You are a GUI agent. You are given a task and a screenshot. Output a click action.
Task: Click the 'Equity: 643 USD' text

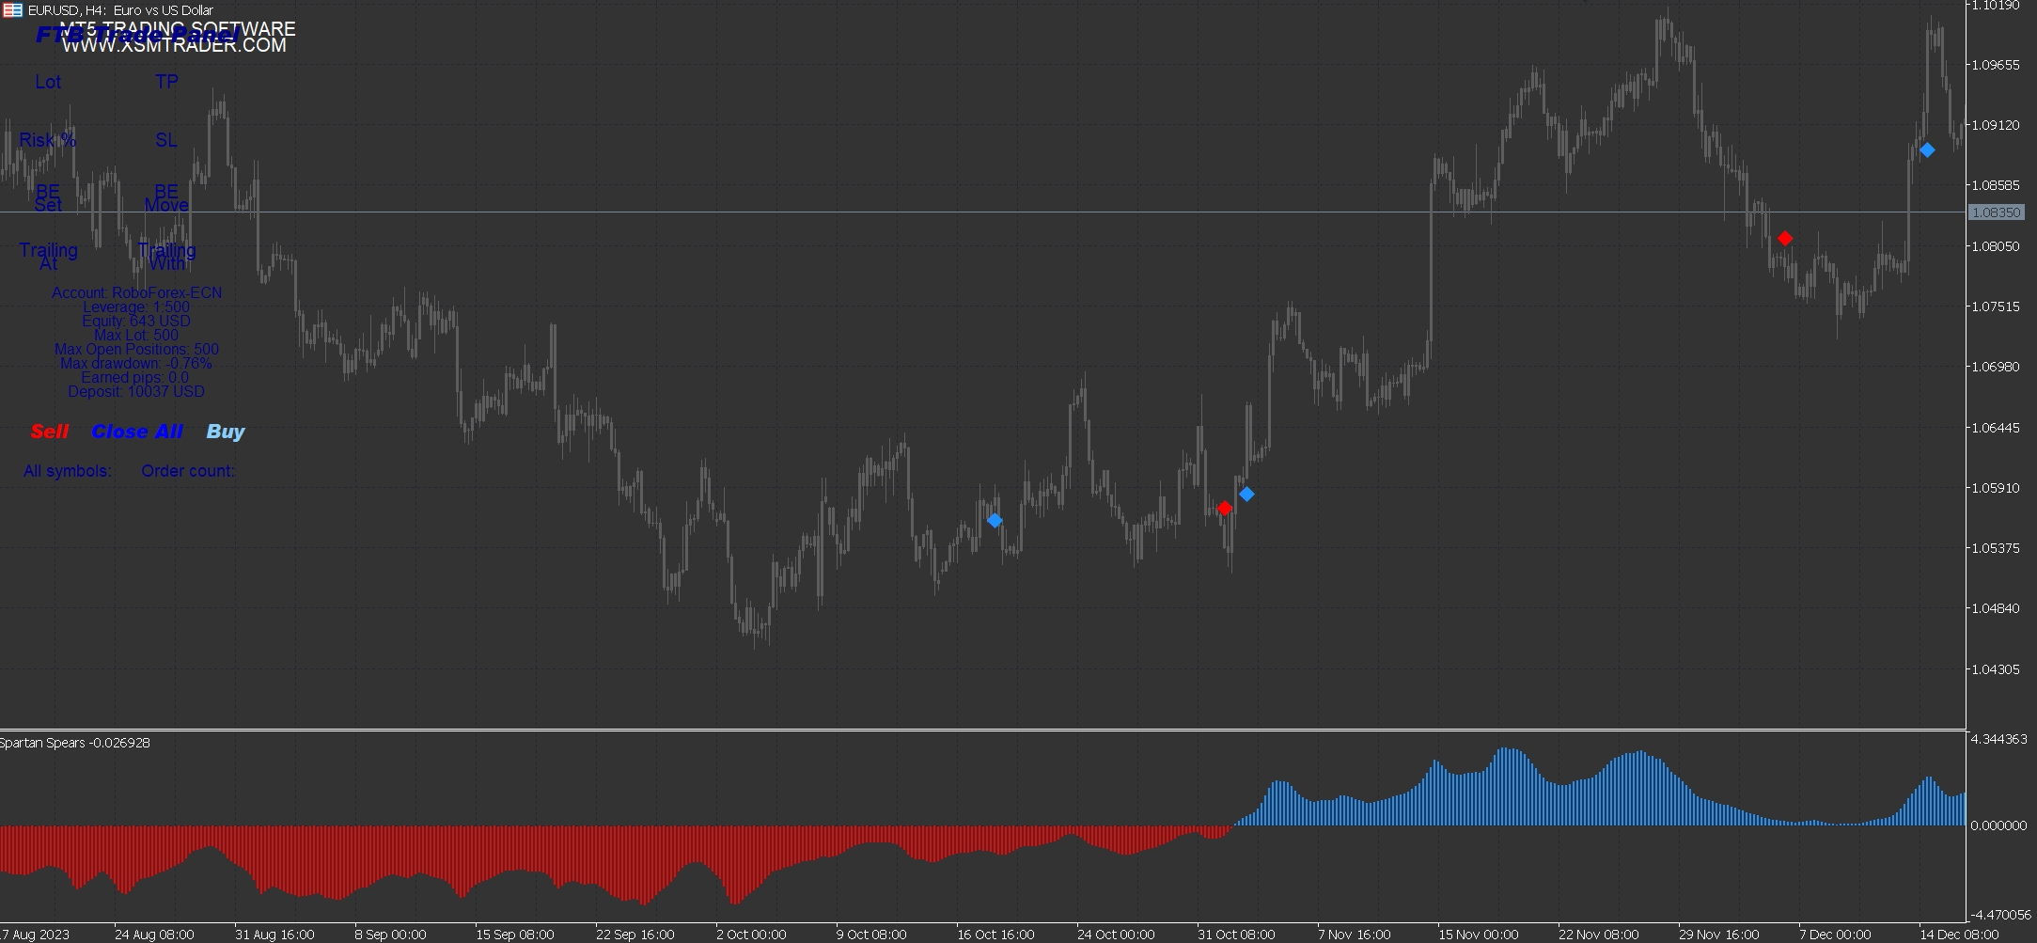pyautogui.click(x=136, y=322)
